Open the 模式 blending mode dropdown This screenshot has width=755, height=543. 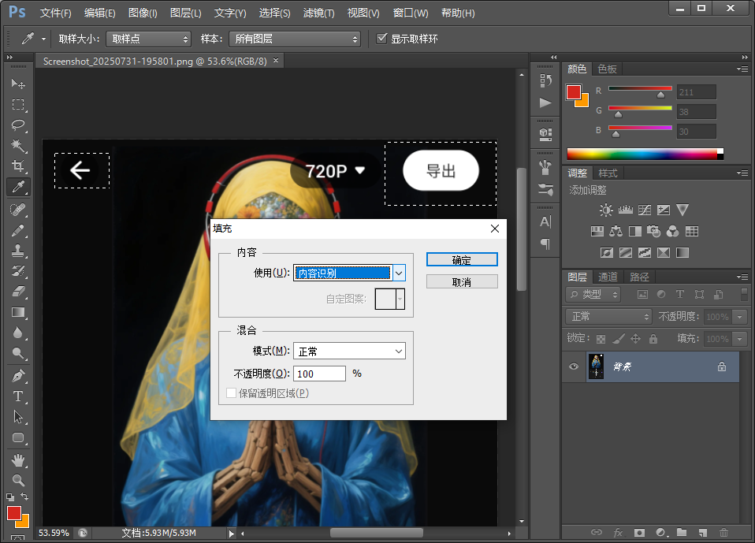pyautogui.click(x=349, y=351)
